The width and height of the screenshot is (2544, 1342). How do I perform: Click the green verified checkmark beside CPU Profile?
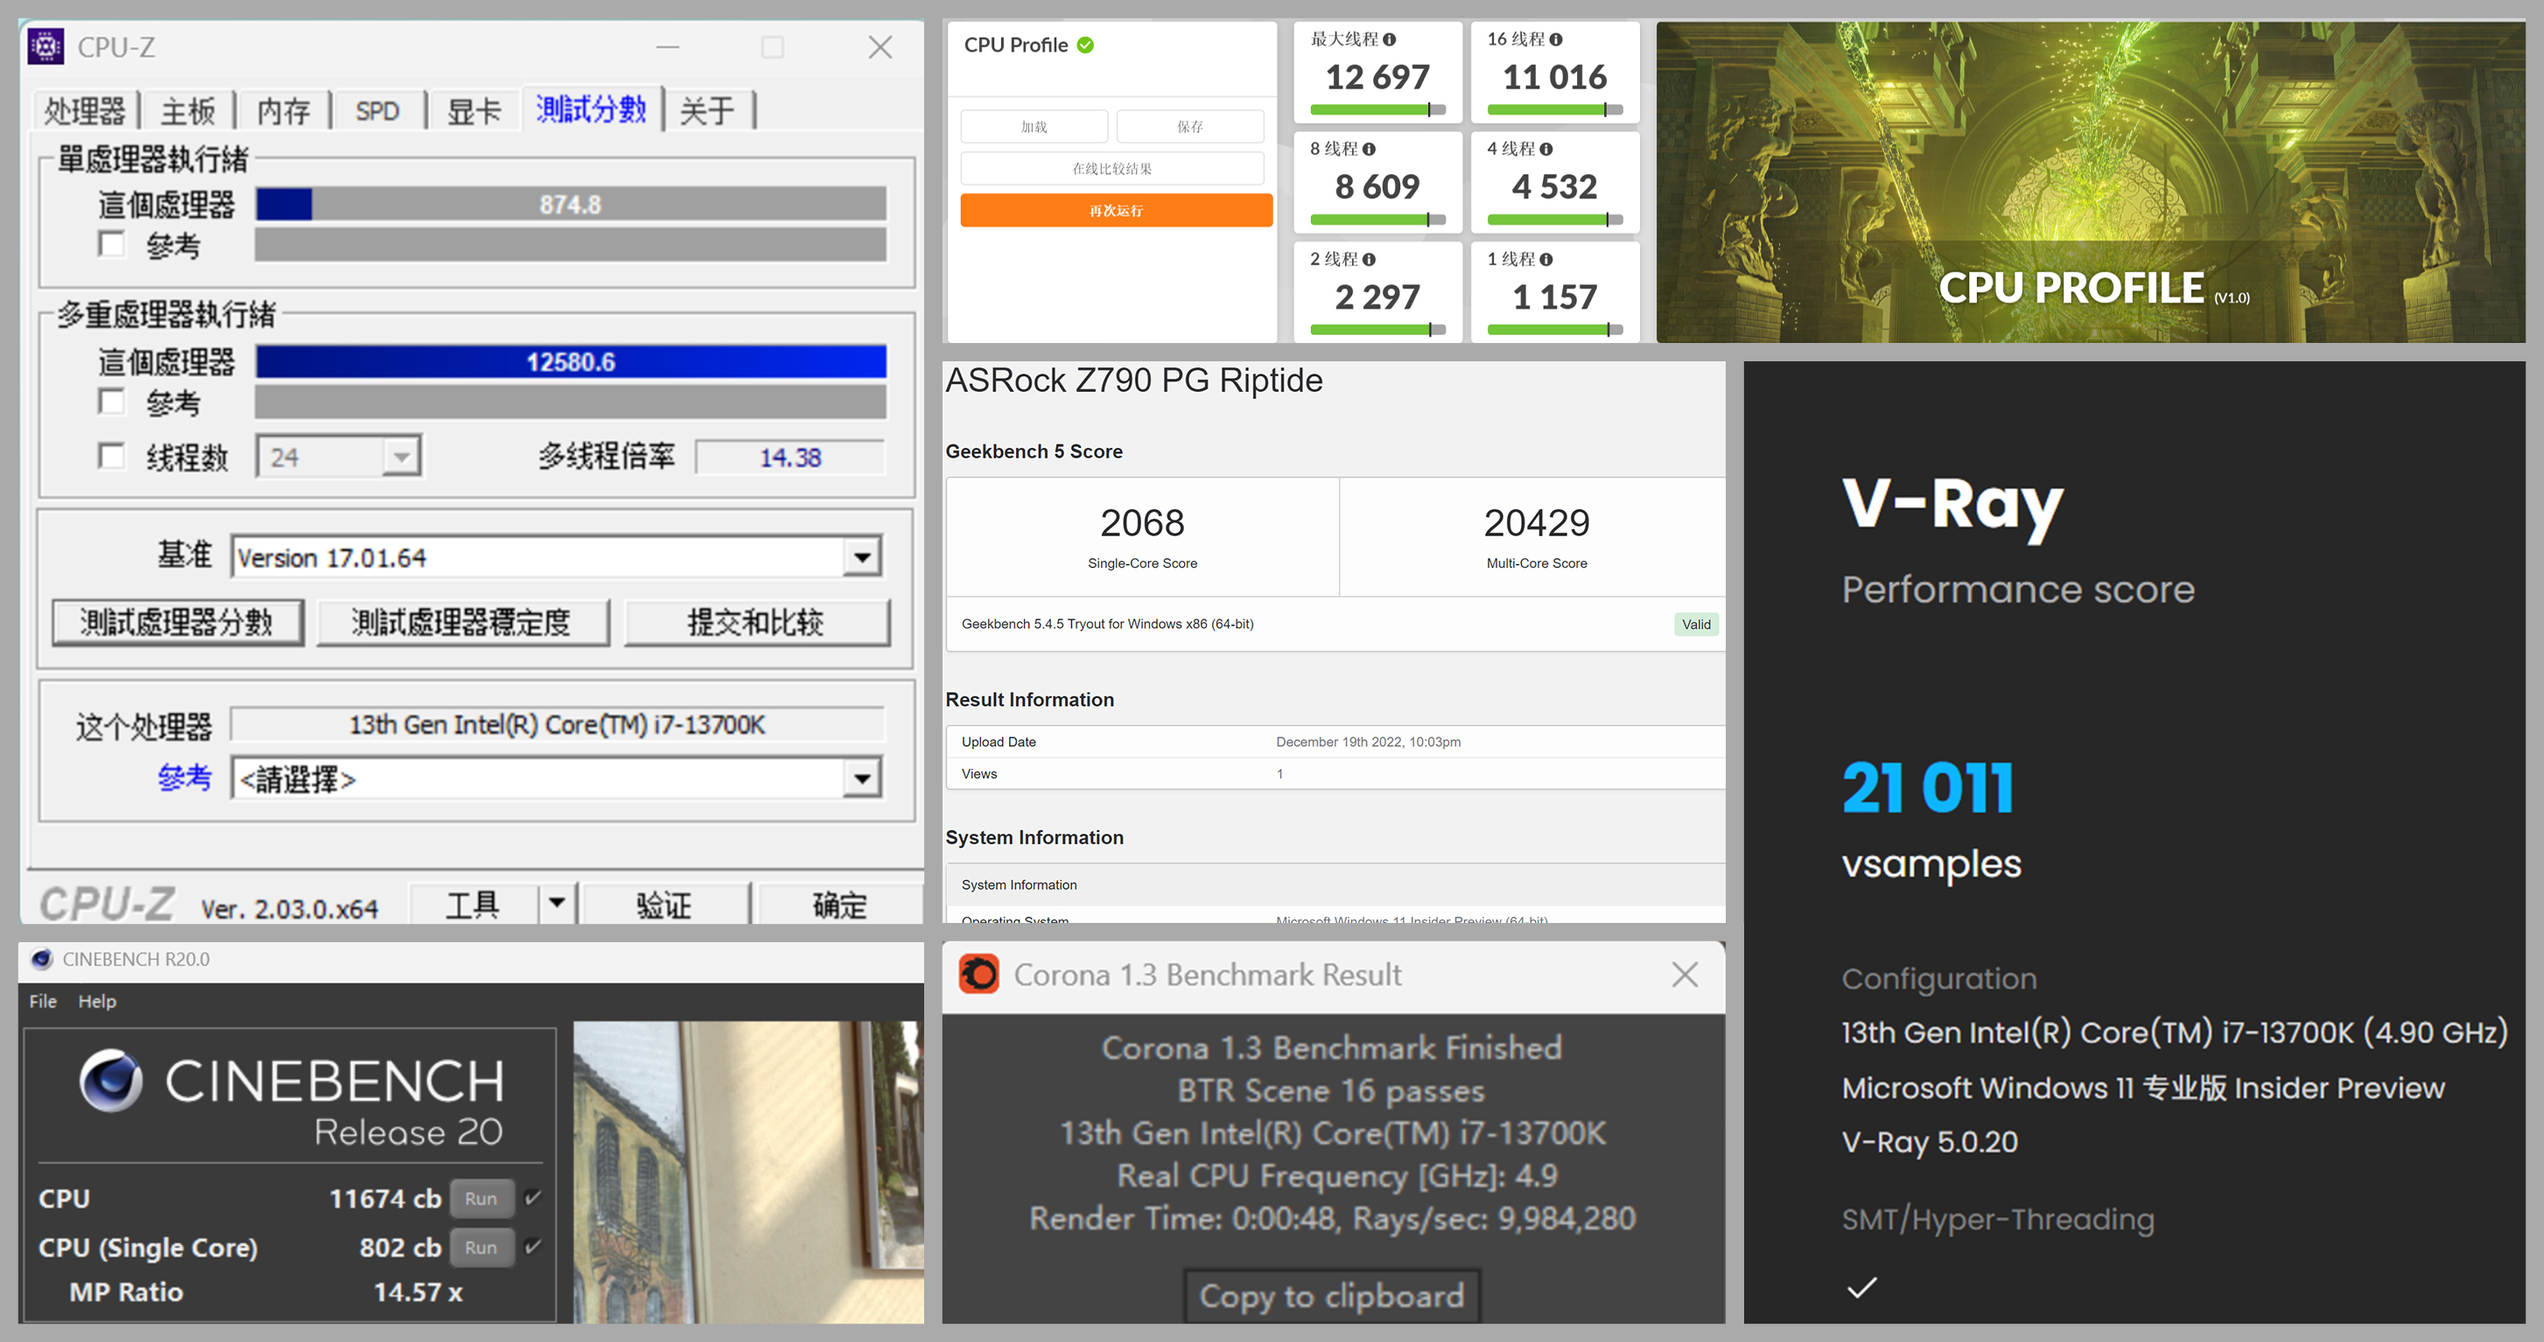pyautogui.click(x=1085, y=45)
